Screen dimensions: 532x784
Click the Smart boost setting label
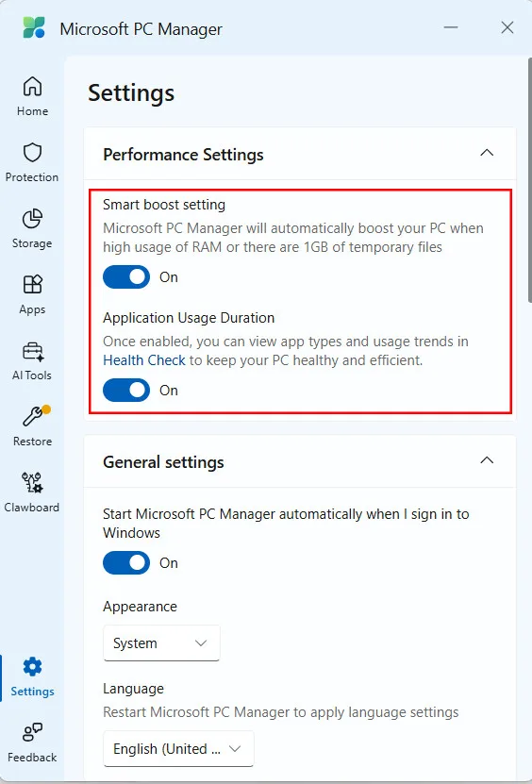click(164, 205)
